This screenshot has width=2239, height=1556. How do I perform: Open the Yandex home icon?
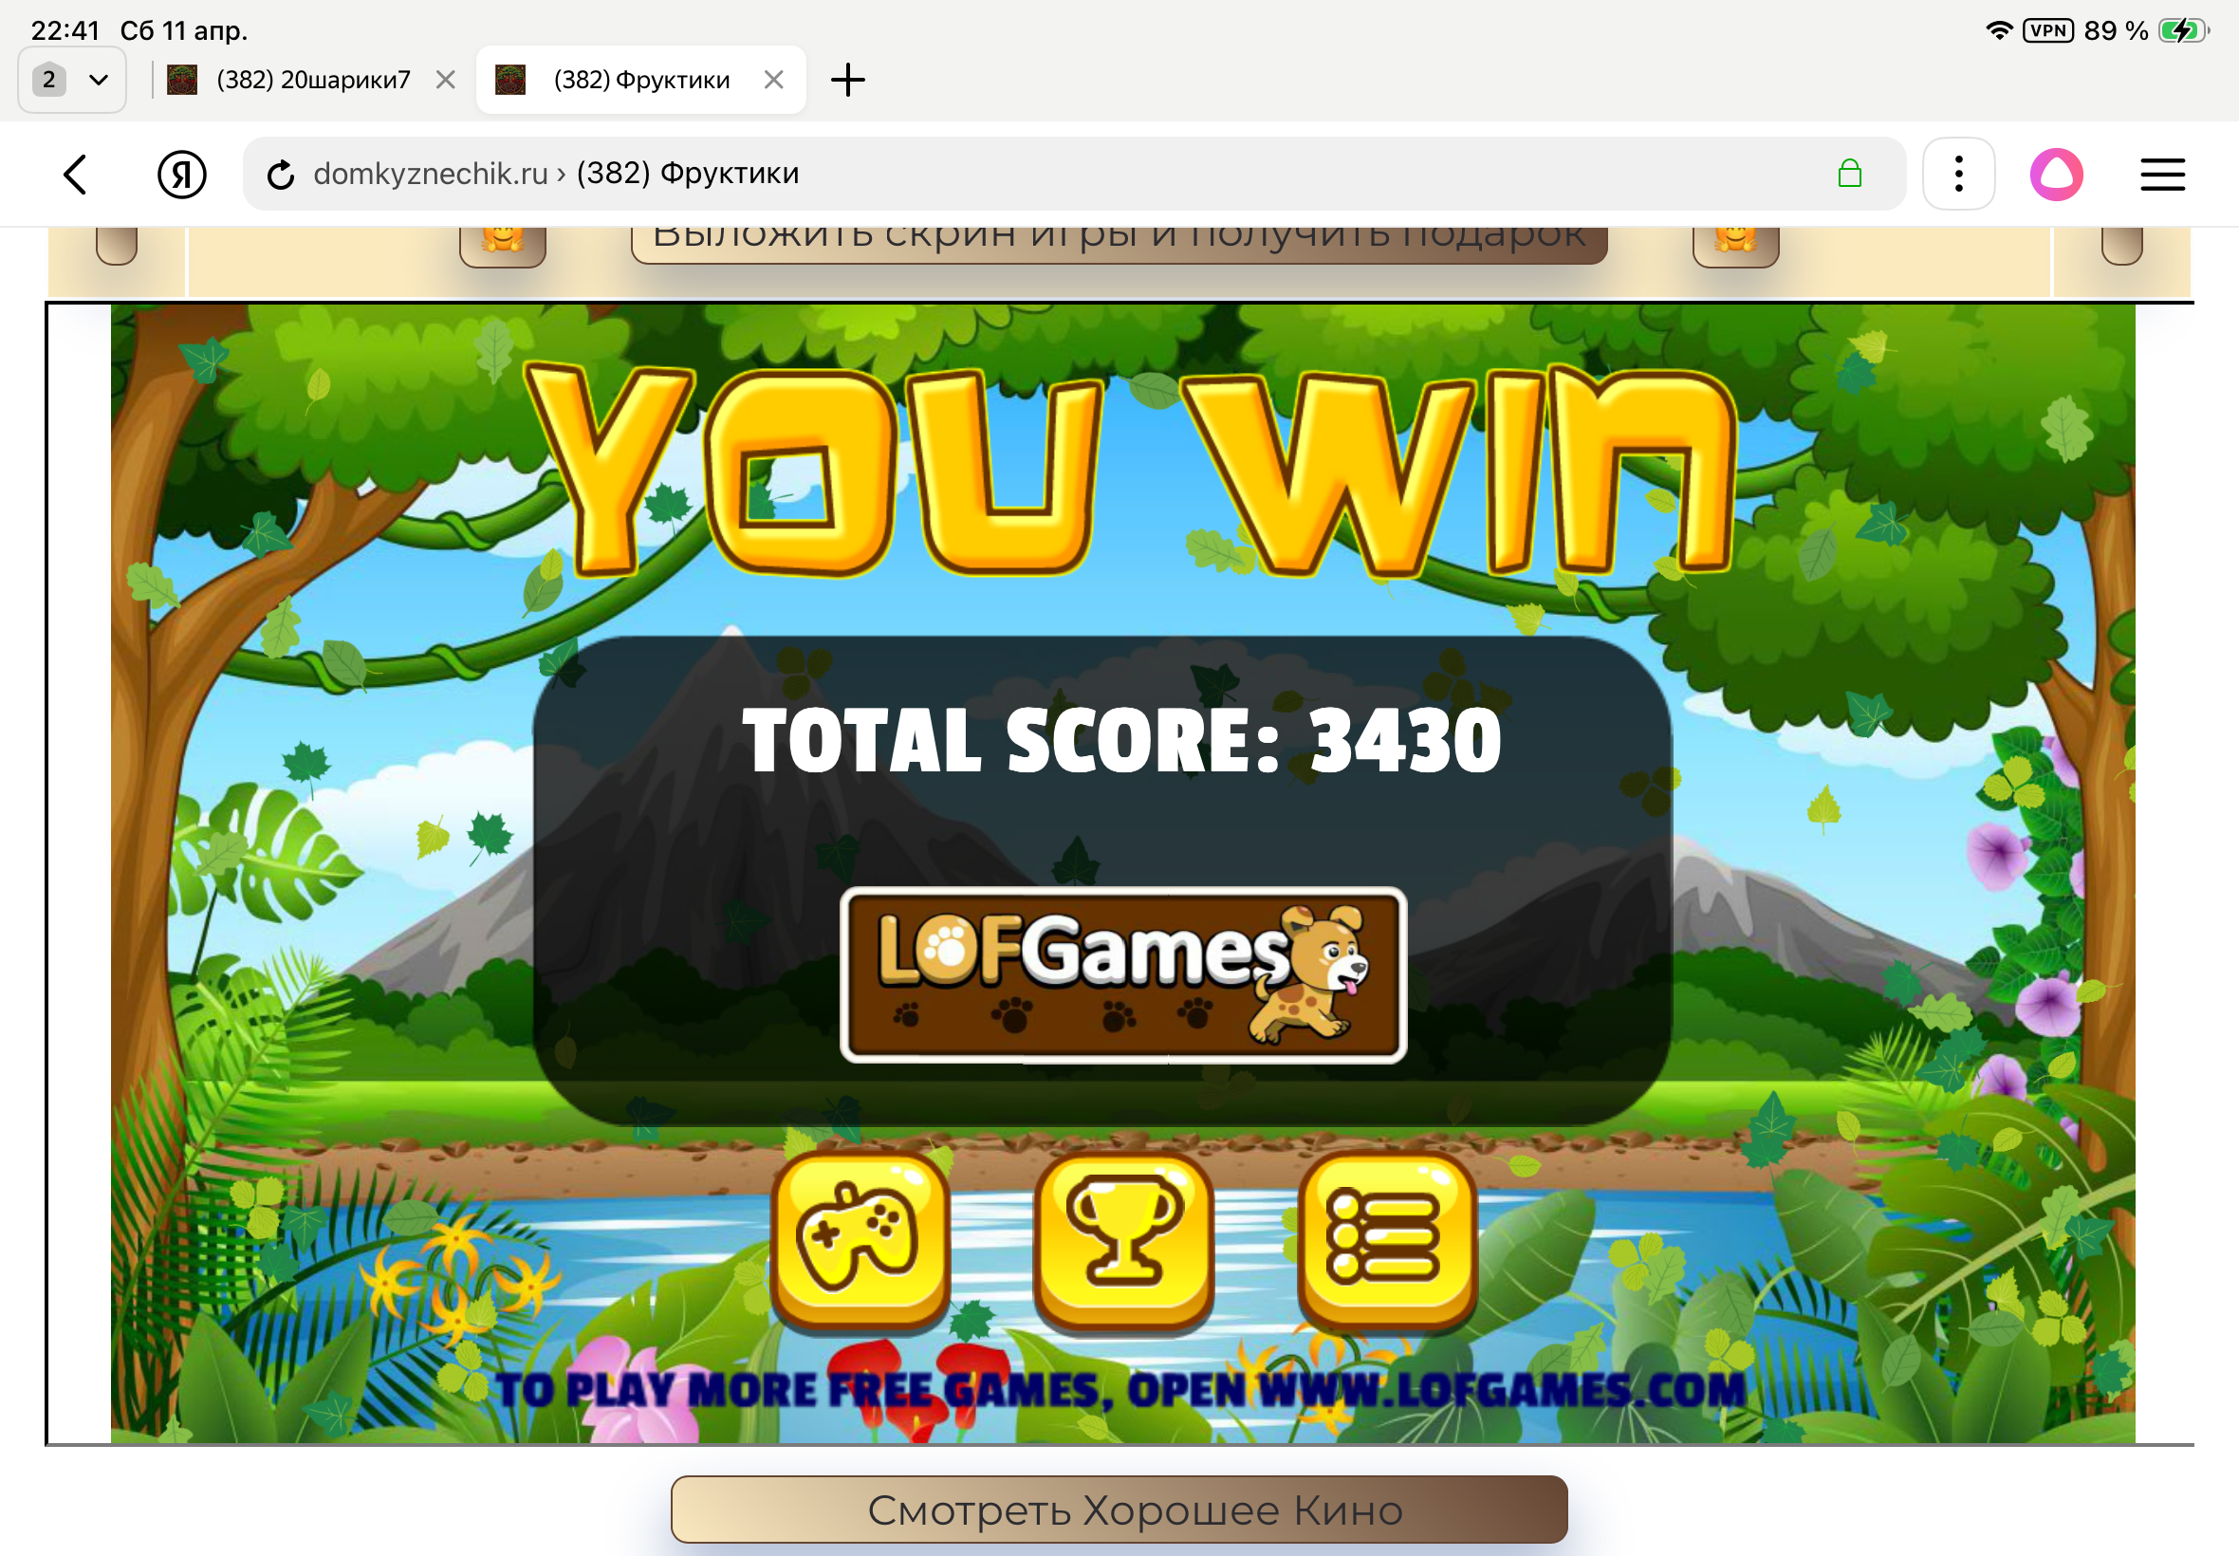click(x=181, y=175)
